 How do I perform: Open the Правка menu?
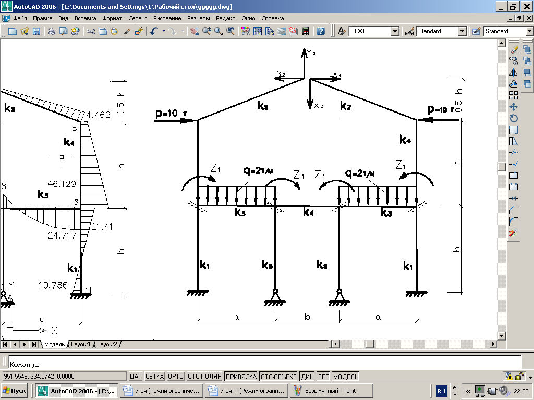coord(43,18)
